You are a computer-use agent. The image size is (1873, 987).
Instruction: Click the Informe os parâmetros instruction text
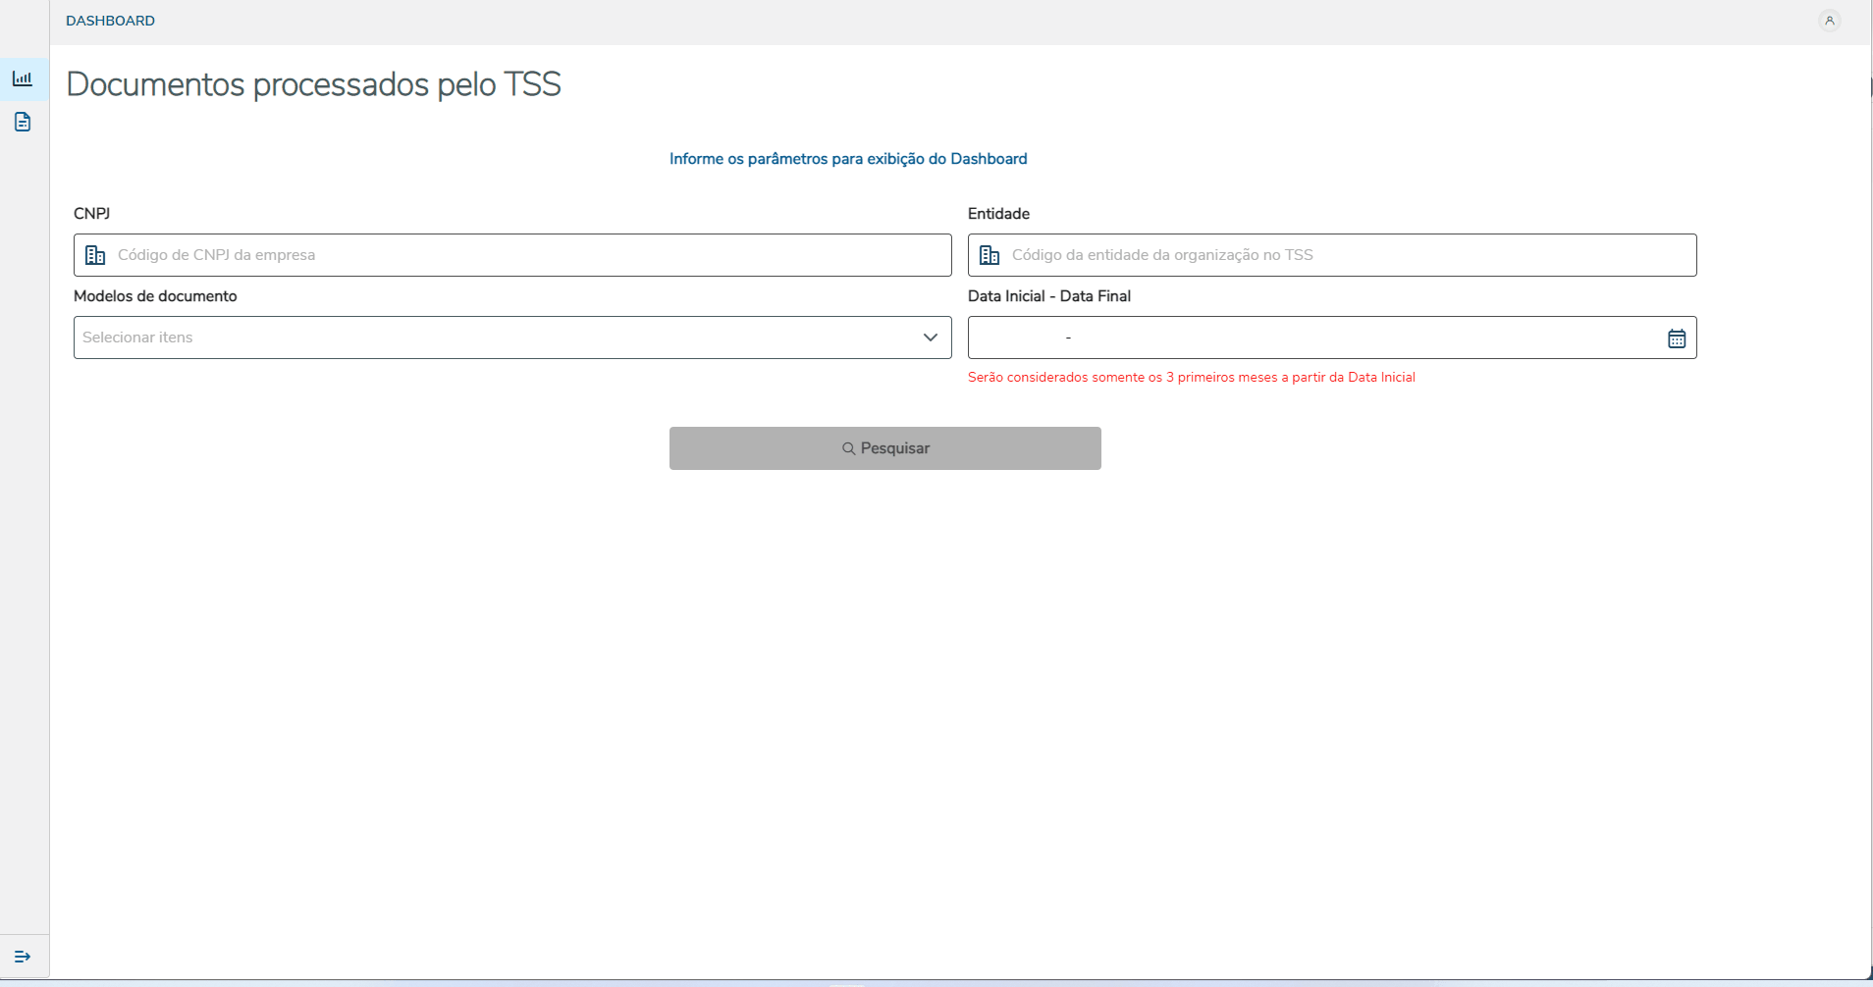click(x=848, y=159)
